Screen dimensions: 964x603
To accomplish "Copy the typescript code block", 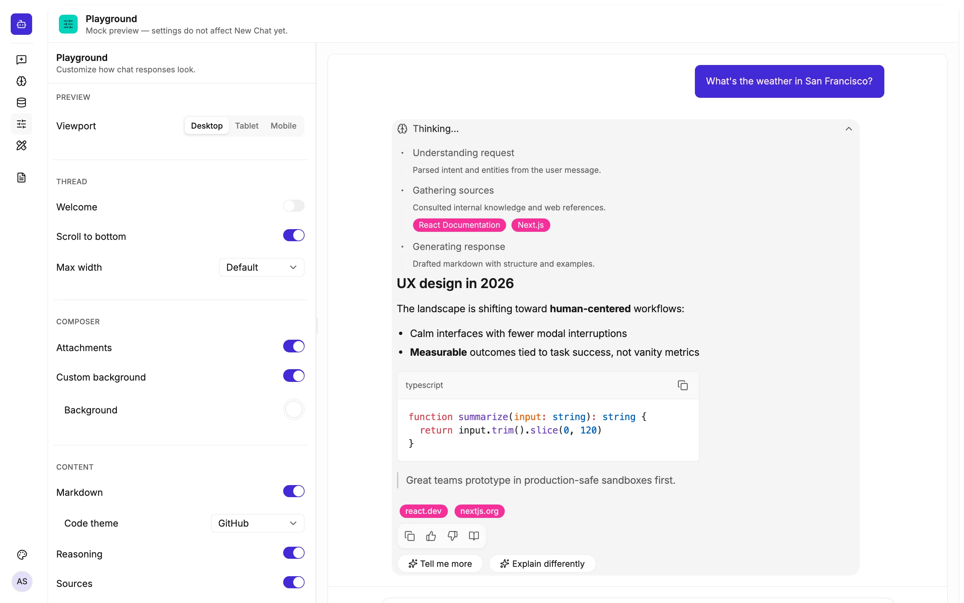I will [x=682, y=385].
